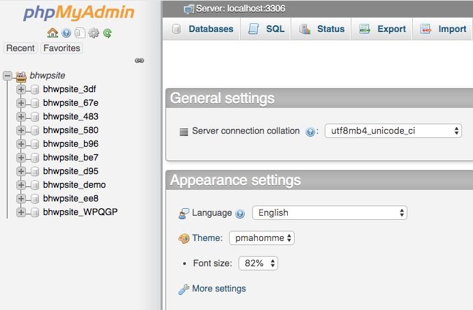This screenshot has height=310, width=473.
Task: Select the bhwpsite group name
Action: pyautogui.click(x=47, y=76)
